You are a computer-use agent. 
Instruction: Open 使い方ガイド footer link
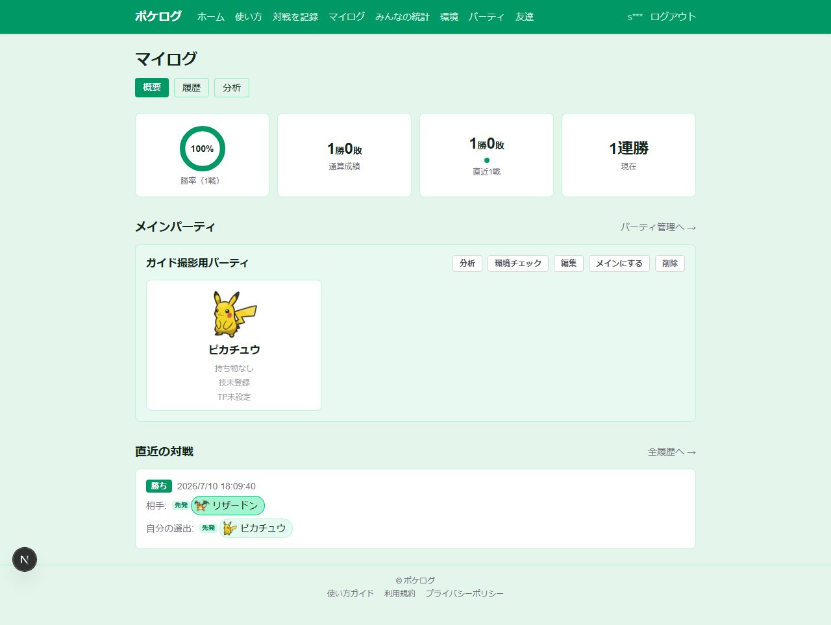pos(351,594)
